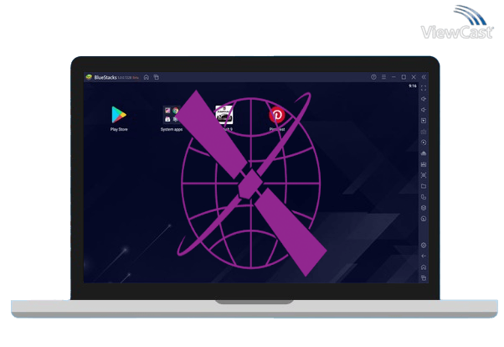
Task: Click the recent tabs icon in title bar
Action: [156, 77]
